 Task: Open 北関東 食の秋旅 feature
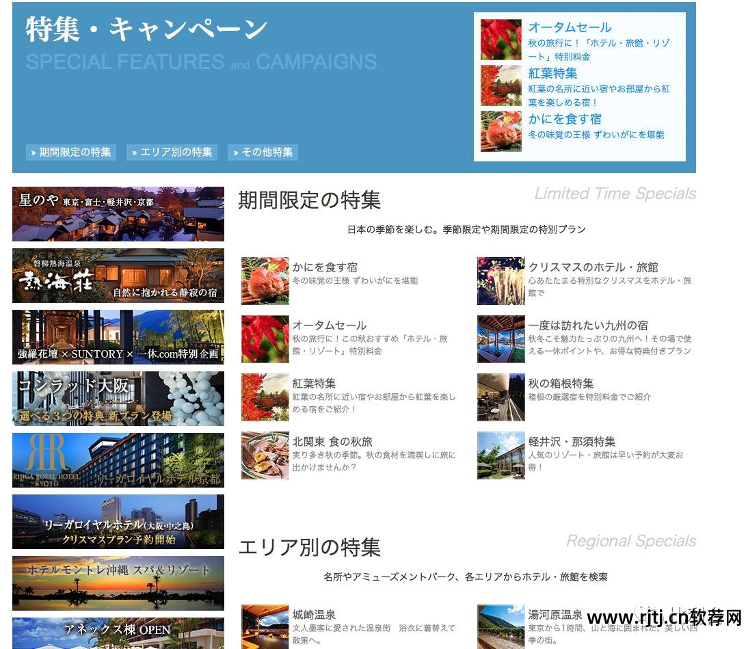coord(332,442)
